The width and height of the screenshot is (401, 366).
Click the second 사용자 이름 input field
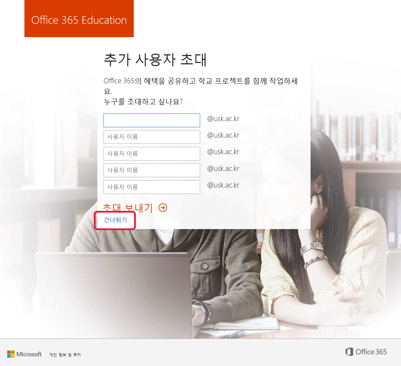pos(152,137)
